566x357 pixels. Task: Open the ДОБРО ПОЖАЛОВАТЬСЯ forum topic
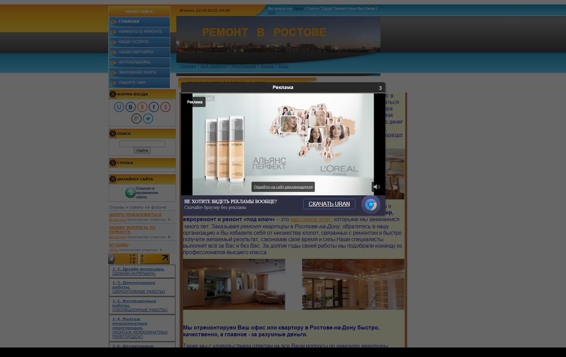135,214
